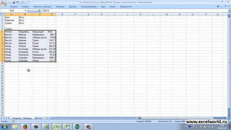Click the Количество: 44 status entry
This screenshot has width=231, height=130.
(x=165, y=121)
